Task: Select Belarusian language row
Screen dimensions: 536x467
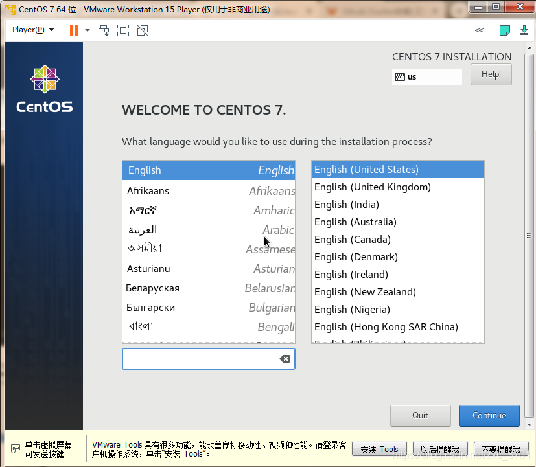Action: (x=209, y=288)
